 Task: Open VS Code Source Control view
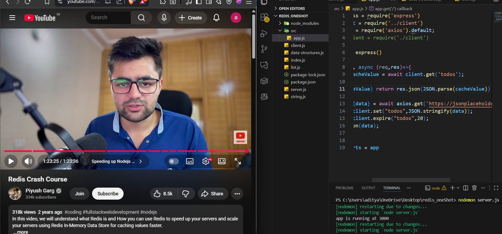264,49
